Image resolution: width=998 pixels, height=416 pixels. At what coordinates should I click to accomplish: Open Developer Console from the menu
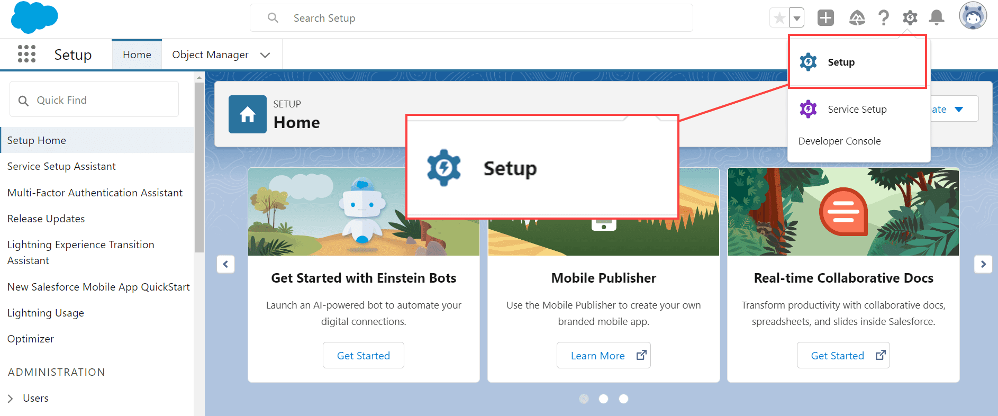pos(839,141)
